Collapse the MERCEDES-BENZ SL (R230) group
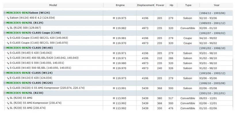236x113 pixels. tap(5, 93)
